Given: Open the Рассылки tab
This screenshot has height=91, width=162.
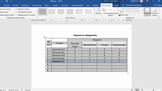Looking at the screenshot, I should click(65, 5).
